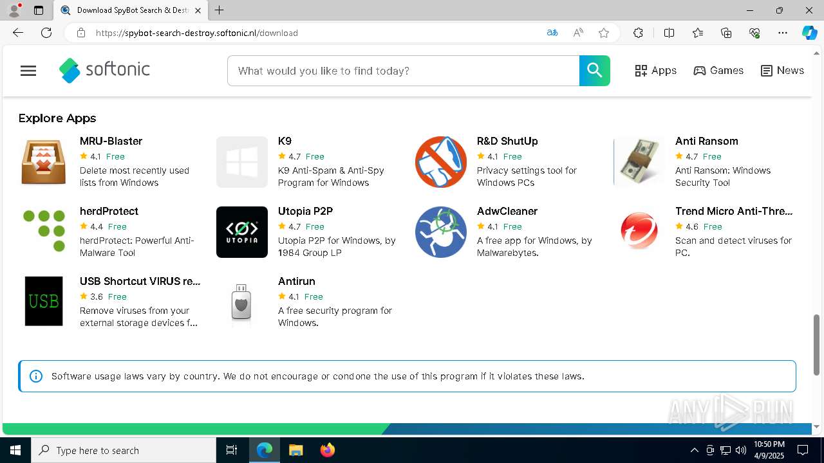Click the R&D ShutUp title link
The height and width of the screenshot is (463, 824).
click(x=507, y=141)
